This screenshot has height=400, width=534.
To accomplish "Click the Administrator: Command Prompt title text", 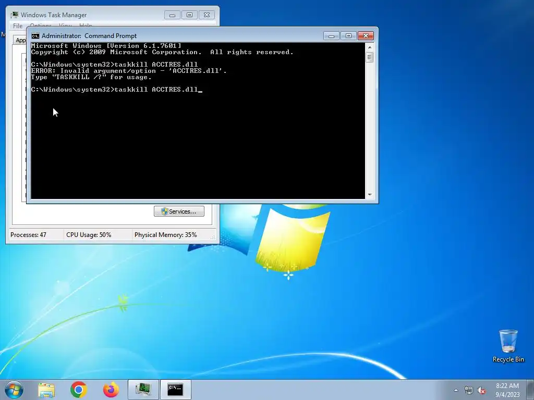I will click(x=89, y=36).
